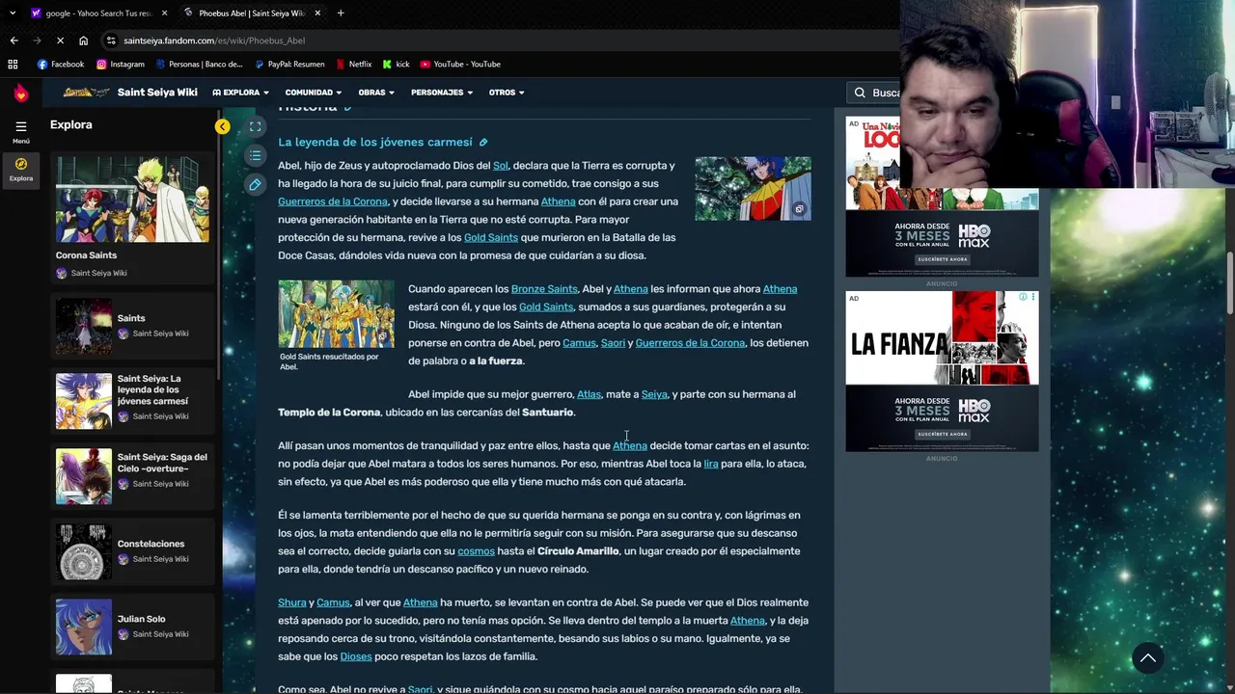
Task: Click the Saint Seiya Wiki title link
Action: point(157,93)
